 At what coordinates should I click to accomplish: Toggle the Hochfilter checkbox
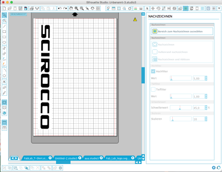(153, 71)
